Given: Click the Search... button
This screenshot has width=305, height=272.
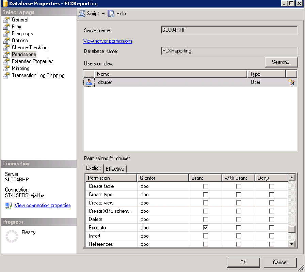Looking at the screenshot, I should [x=281, y=62].
